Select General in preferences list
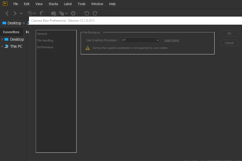242x161 pixels. 42,34
